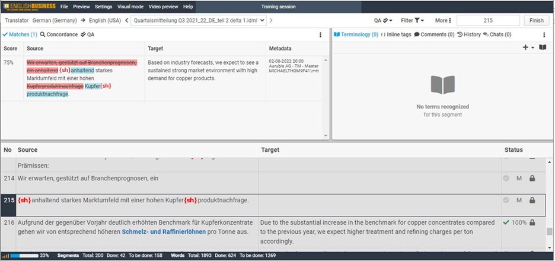This screenshot has width=555, height=261.
Task: Go to next file with right chevron
Action: click(x=271, y=20)
